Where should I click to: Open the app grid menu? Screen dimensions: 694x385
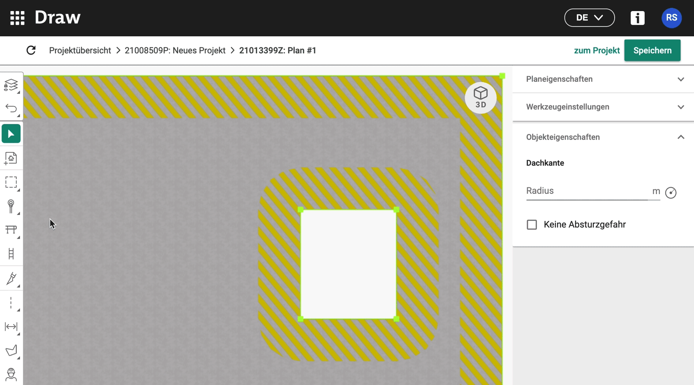coord(17,18)
